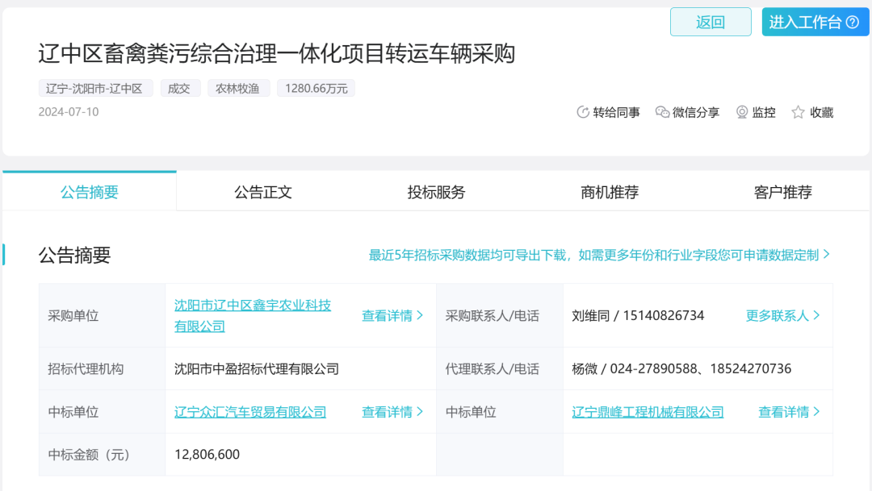Click the 招标代理机构 label cell
Screen dimensions: 872x491
click(103, 368)
